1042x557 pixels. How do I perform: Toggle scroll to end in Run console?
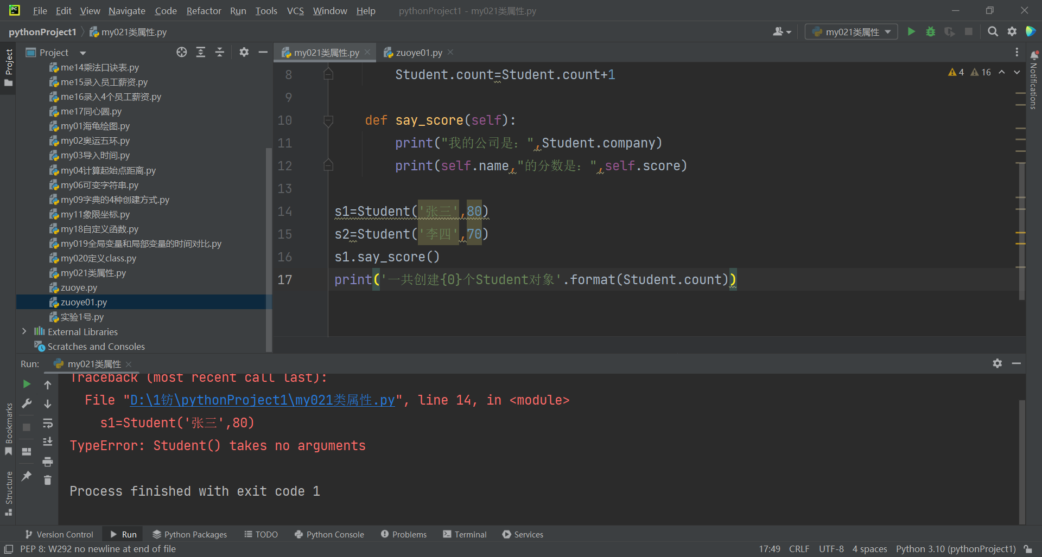point(48,442)
